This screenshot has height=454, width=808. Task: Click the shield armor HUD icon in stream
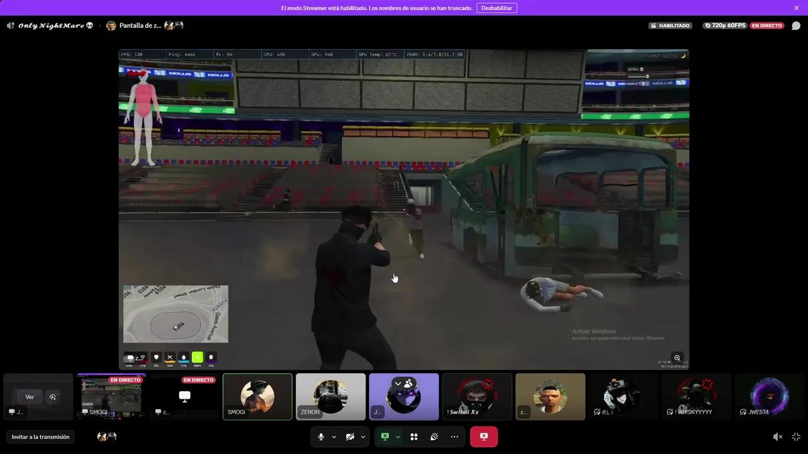pyautogui.click(x=157, y=358)
